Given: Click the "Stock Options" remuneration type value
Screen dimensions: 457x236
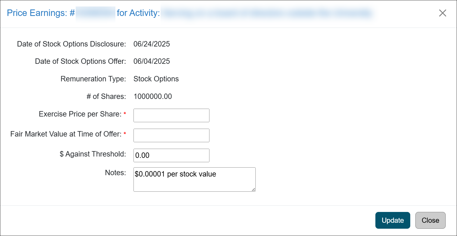Looking at the screenshot, I should click(x=156, y=79).
